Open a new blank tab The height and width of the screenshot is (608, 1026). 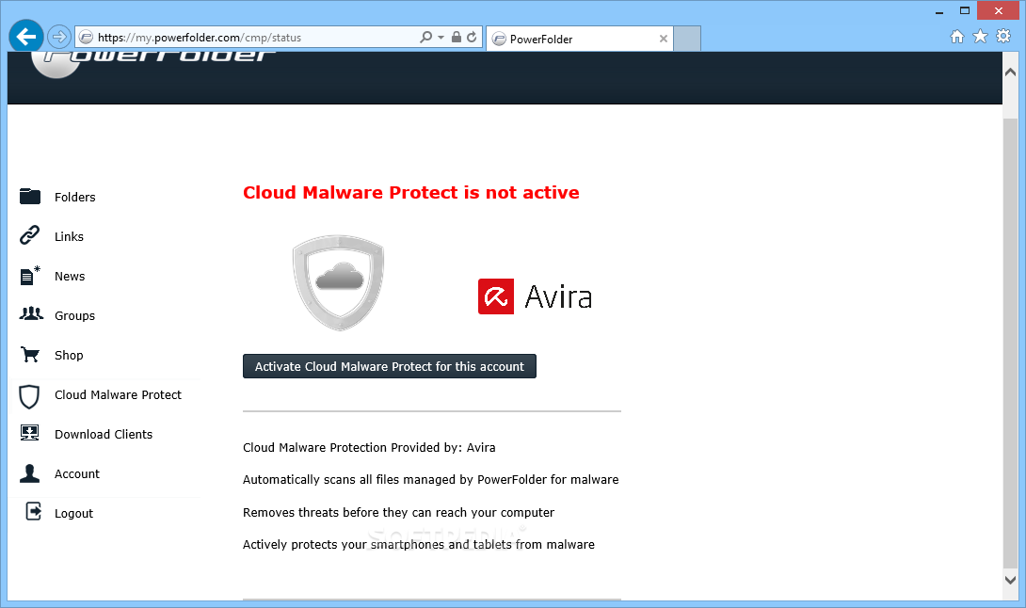(687, 39)
